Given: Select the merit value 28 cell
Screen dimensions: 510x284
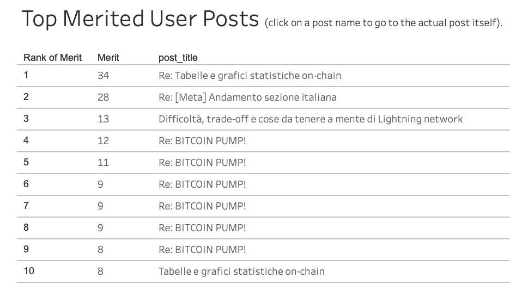Looking at the screenshot, I should pyautogui.click(x=103, y=97).
